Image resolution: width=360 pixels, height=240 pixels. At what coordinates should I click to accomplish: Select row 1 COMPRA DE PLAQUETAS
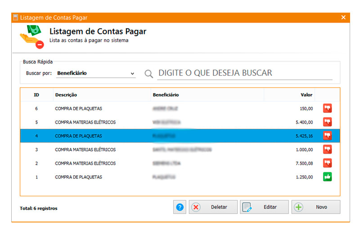coord(180,177)
